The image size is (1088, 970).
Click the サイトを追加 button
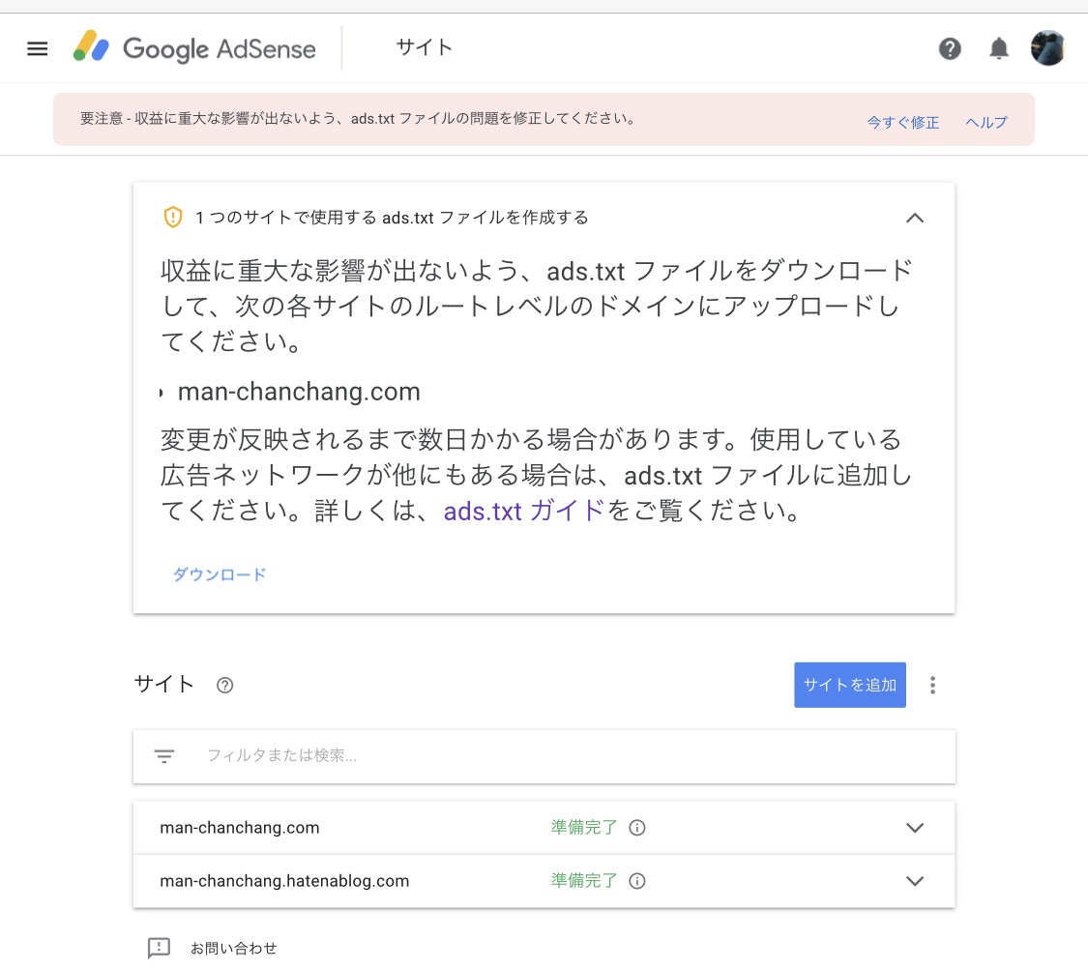(850, 685)
